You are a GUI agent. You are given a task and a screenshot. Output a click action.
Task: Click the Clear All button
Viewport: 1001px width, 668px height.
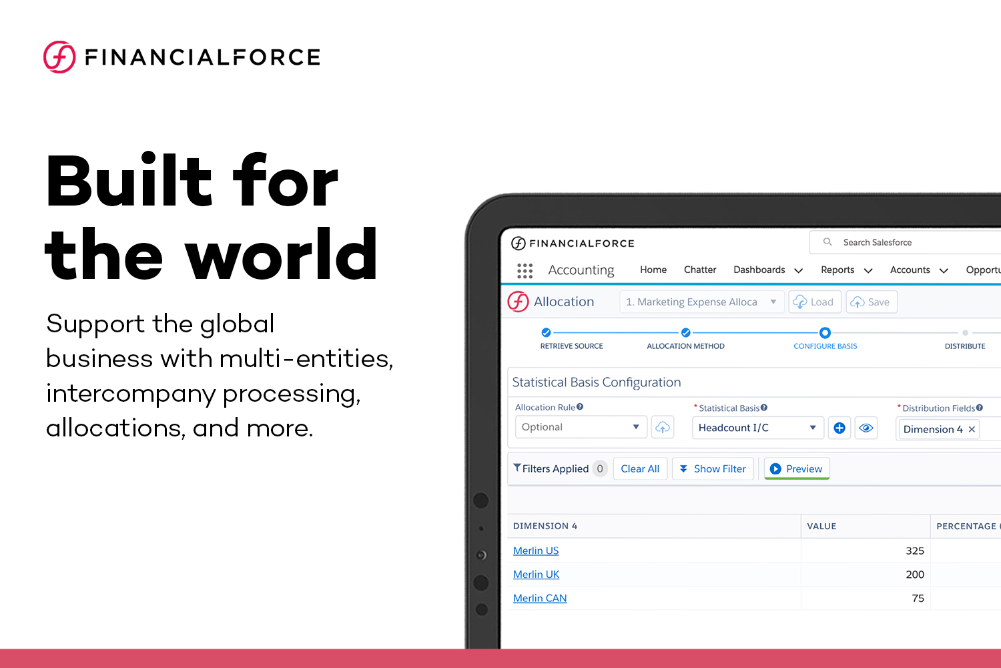click(640, 468)
